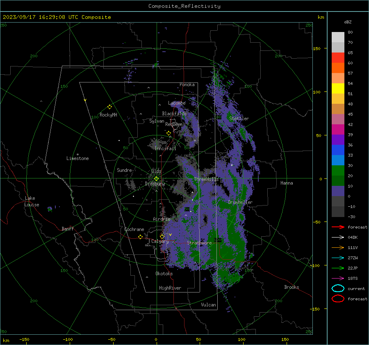Screen dimensions: 369x345
Task: Click the Hanna city label
Action: (287, 183)
